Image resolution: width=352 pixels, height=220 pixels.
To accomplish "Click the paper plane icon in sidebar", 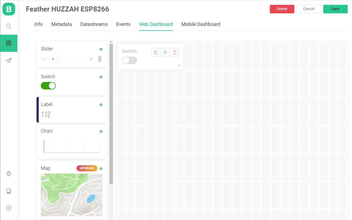I will [x=9, y=60].
